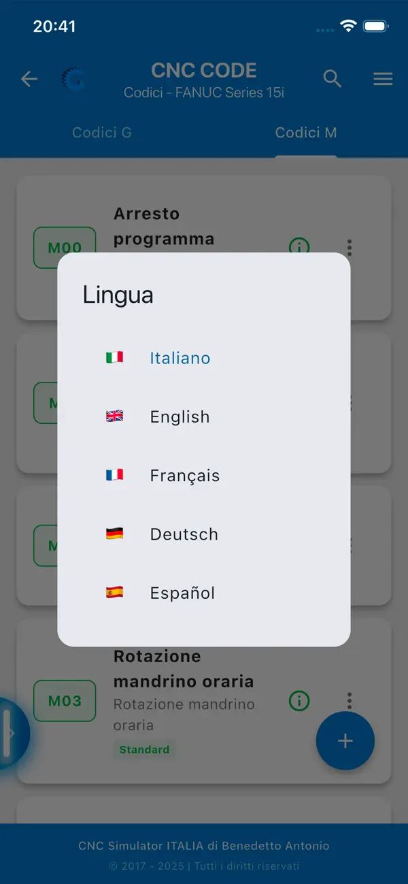Tap the blue plus floating action button
408x884 pixels.
(345, 741)
